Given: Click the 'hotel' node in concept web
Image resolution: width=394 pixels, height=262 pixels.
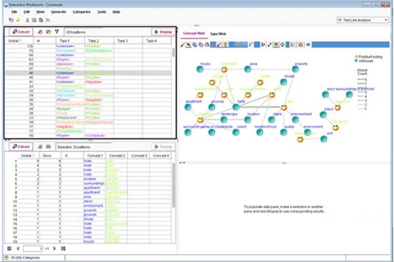Looking at the screenshot, I should coord(236,107).
